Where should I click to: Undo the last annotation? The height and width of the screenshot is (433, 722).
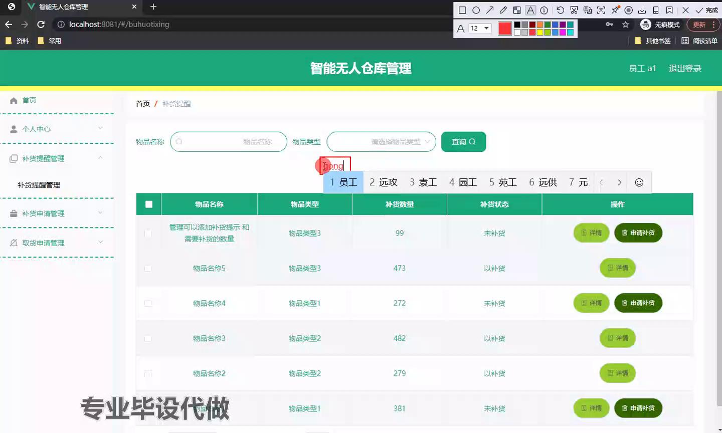pos(560,10)
